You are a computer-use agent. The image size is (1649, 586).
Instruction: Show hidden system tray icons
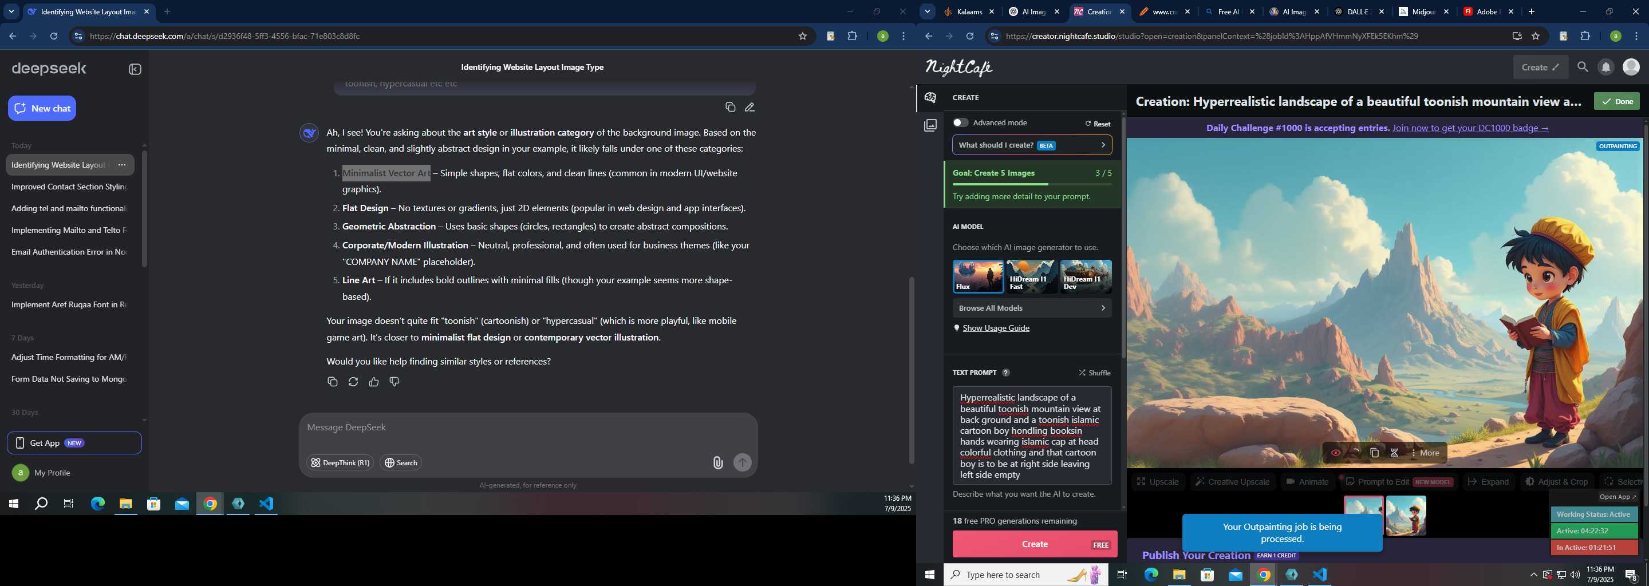(1533, 575)
